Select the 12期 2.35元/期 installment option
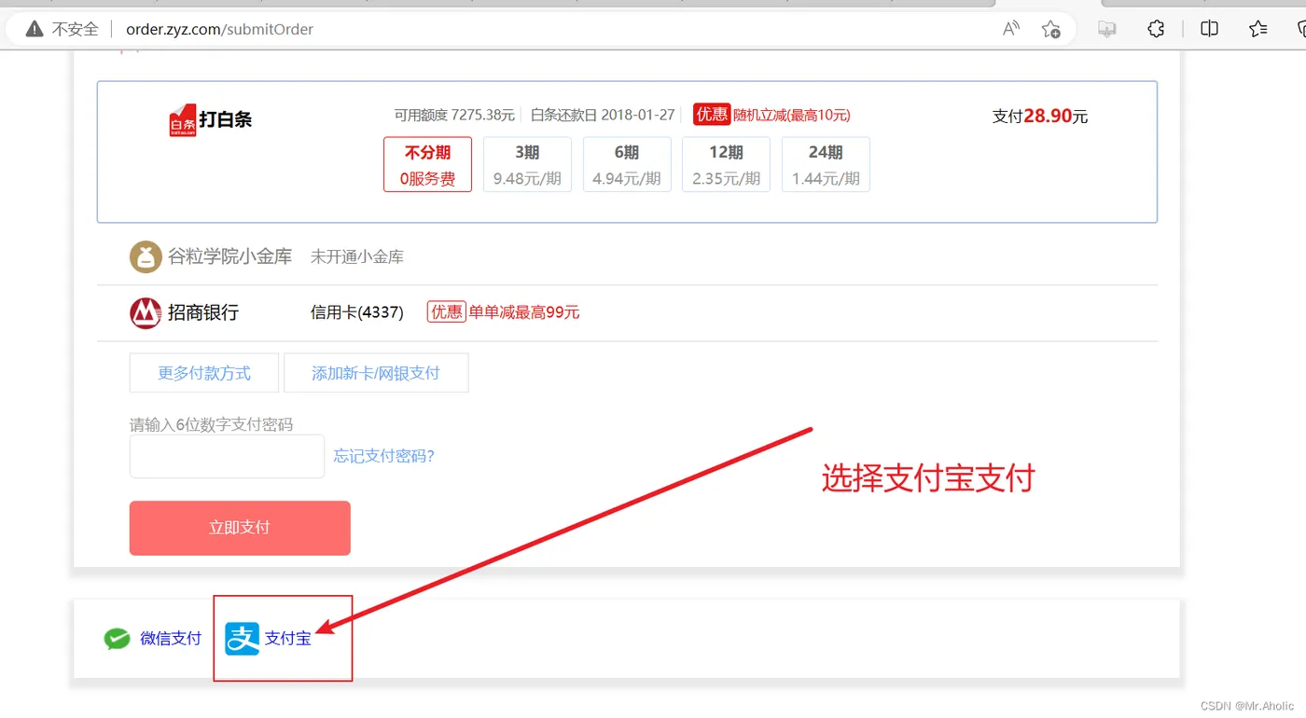Image resolution: width=1306 pixels, height=718 pixels. tap(726, 164)
